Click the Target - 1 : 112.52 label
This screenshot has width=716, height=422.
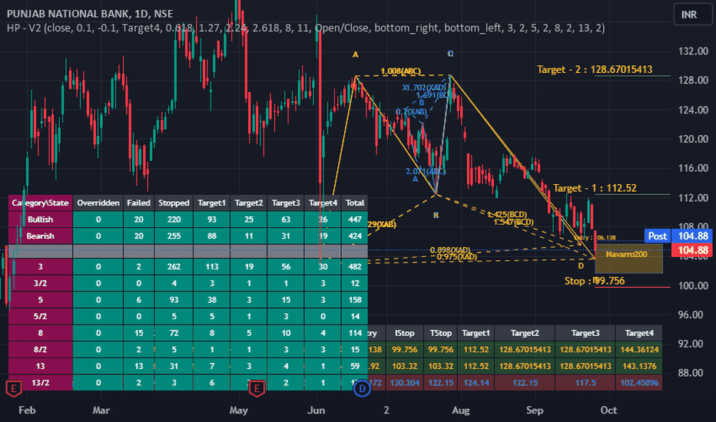click(x=595, y=188)
